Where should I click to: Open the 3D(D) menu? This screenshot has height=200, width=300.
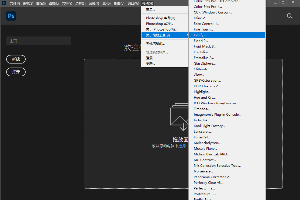106,4
